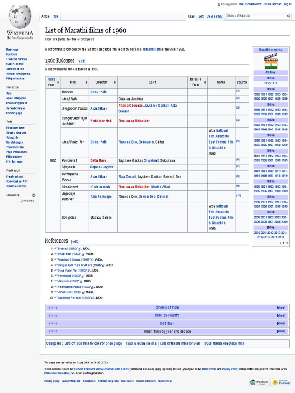Open Donate to Wikipedia link
The width and height of the screenshot is (295, 393).
(18, 74)
